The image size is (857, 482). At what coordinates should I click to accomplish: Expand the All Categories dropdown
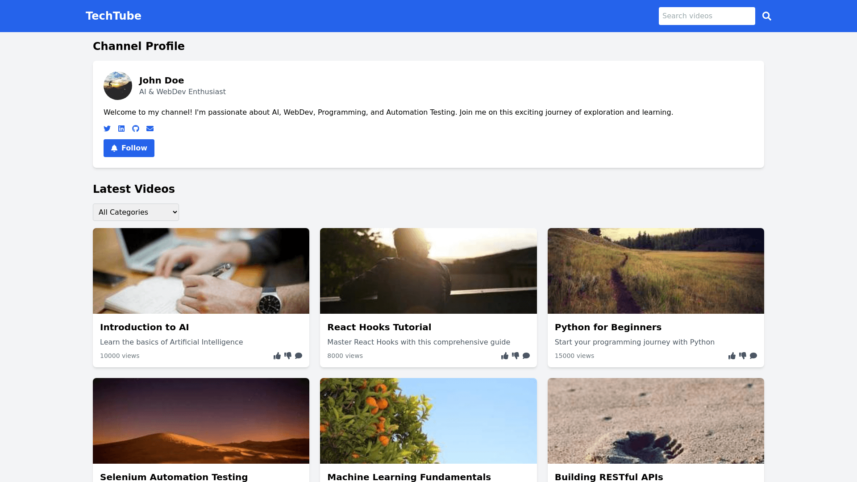pos(136,212)
